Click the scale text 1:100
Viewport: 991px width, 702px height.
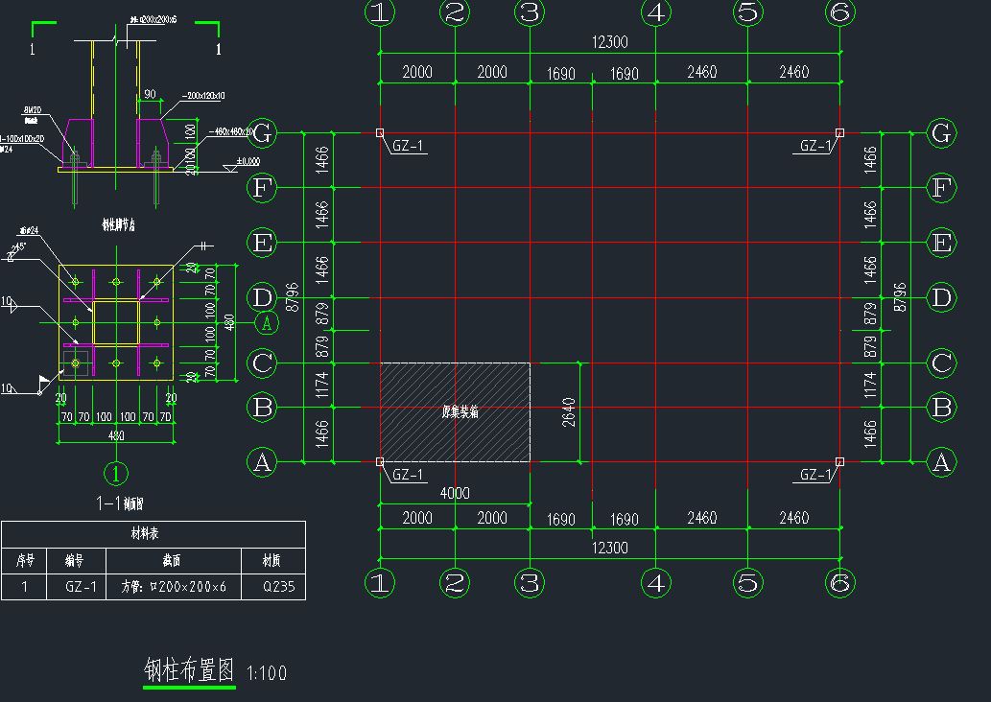point(266,673)
